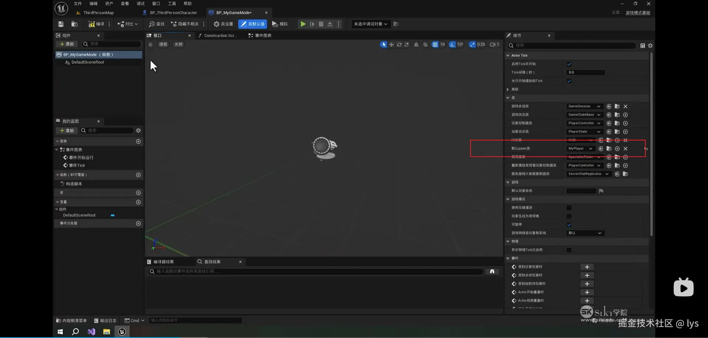This screenshot has height=338, width=708.
Task: Click the camera speed icon in viewport
Action: coord(494,45)
